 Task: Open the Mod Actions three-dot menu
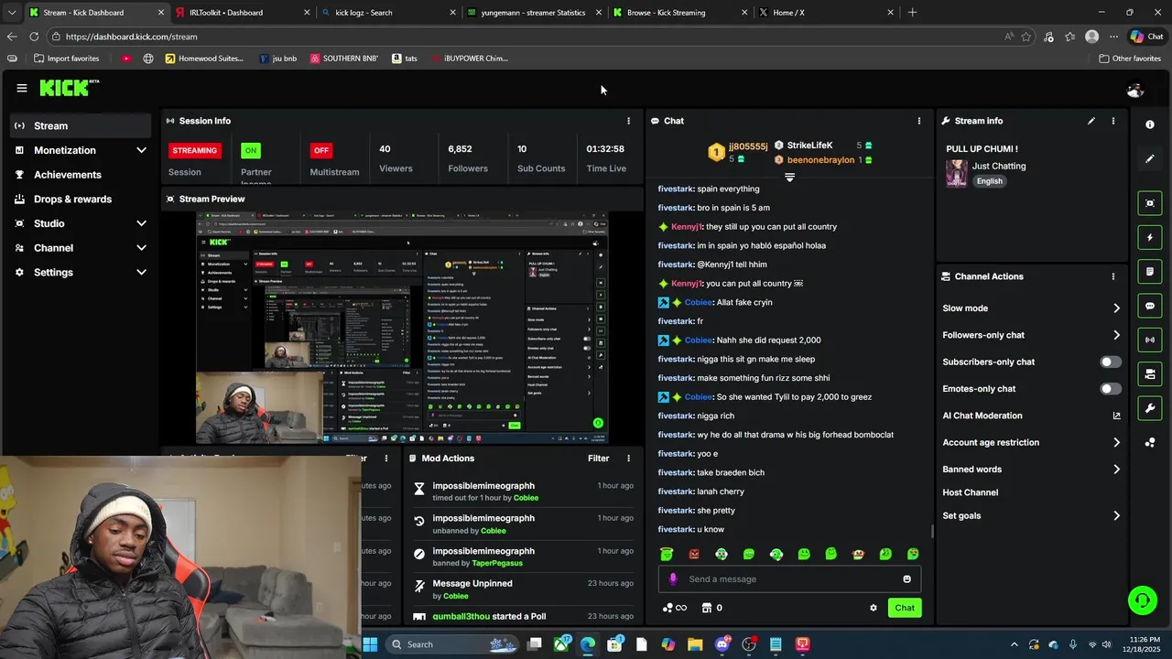click(628, 459)
